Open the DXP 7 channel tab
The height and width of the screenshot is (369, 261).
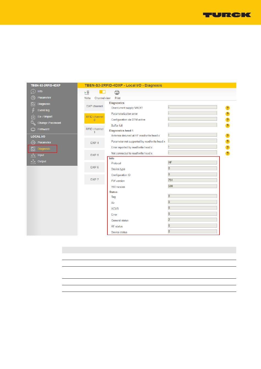[95, 179]
